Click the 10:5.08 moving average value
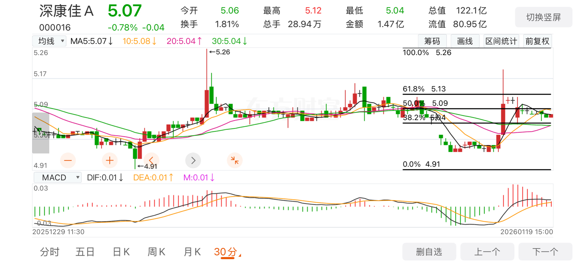The height and width of the screenshot is (266, 577). tap(139, 41)
